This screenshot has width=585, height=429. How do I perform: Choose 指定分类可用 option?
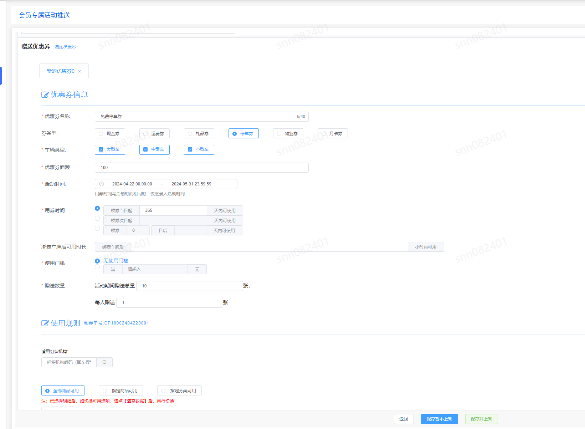click(x=179, y=390)
